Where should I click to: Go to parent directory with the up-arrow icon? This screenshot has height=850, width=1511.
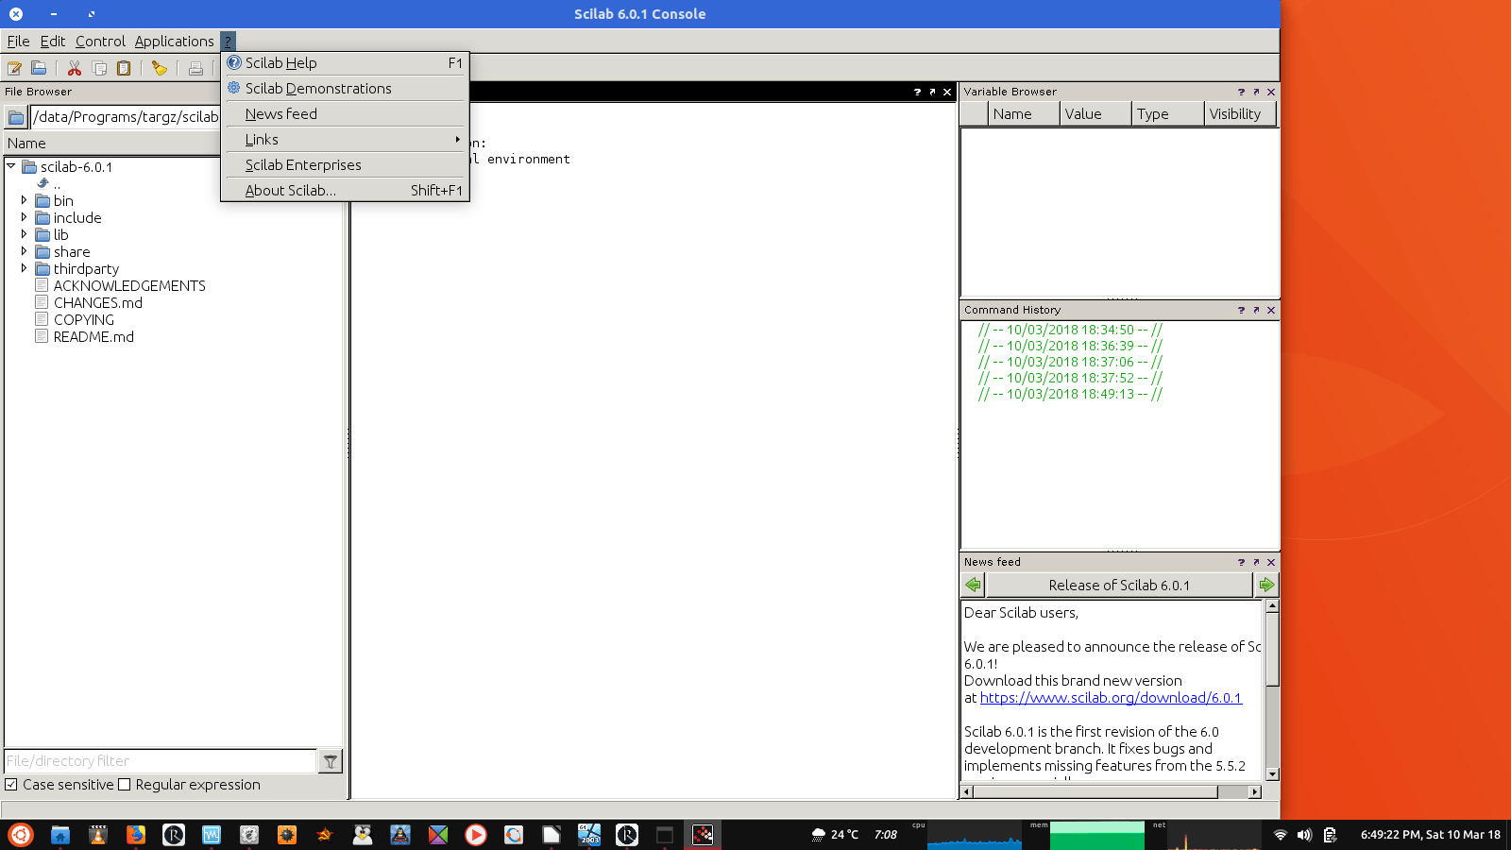(x=43, y=183)
